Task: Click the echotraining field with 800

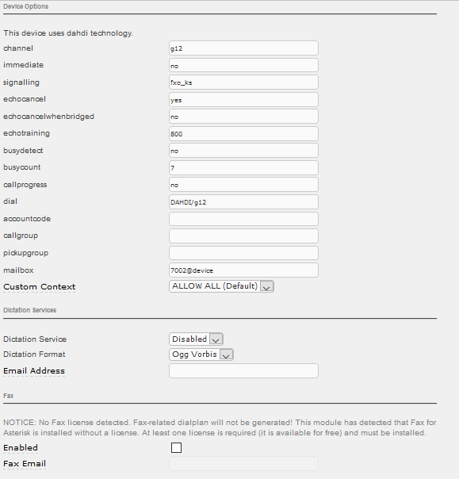Action: (243, 134)
